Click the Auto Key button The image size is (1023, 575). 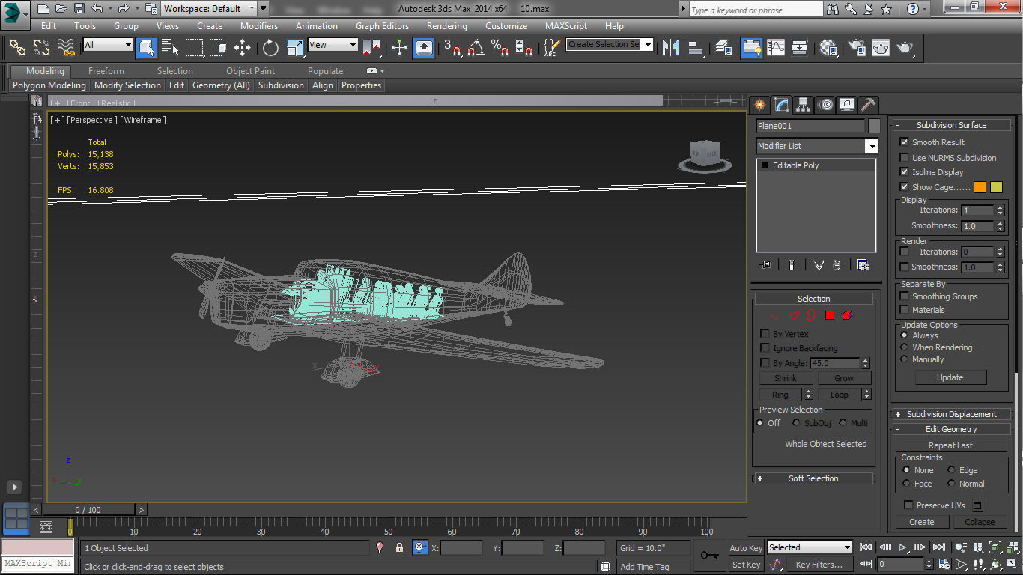tap(746, 548)
